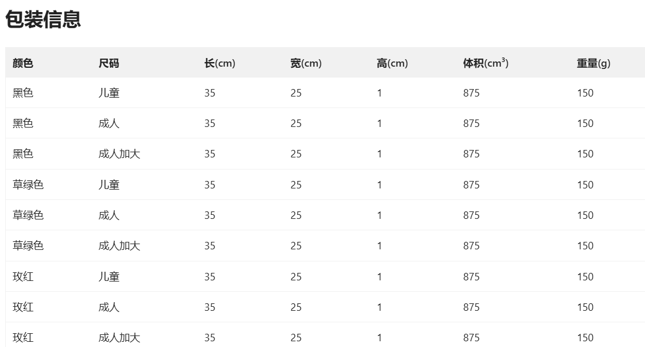Select the 35 length cell for 玫红 儿童
The width and height of the screenshot is (645, 347).
(x=210, y=277)
